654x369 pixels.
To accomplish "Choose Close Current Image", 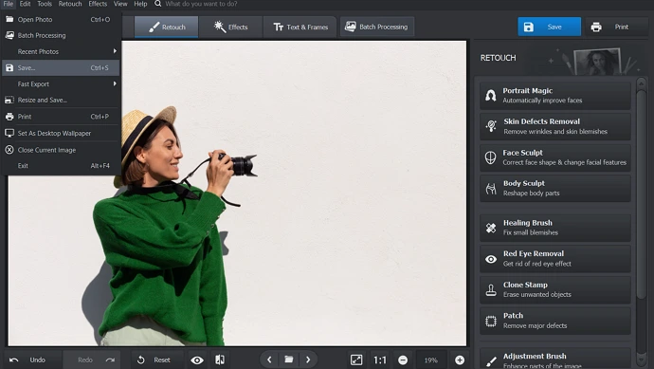I will [61, 150].
